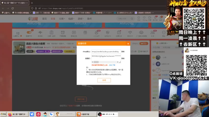Viewport: 209px width, 117px height.
Task: Open the AD task icon
Action: click(x=74, y=32)
